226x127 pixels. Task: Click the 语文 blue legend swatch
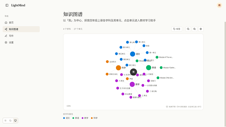pyautogui.click(x=64, y=118)
